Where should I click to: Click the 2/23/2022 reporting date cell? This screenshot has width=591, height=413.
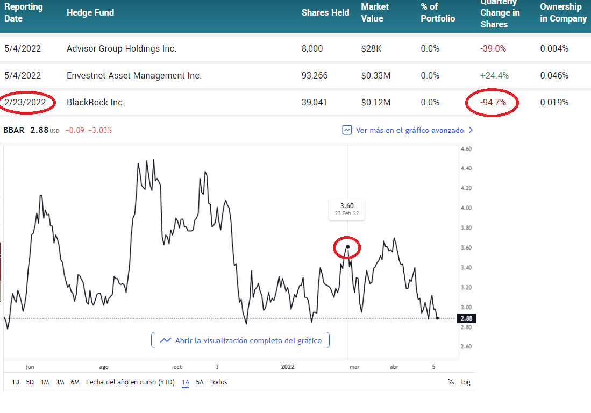25,102
